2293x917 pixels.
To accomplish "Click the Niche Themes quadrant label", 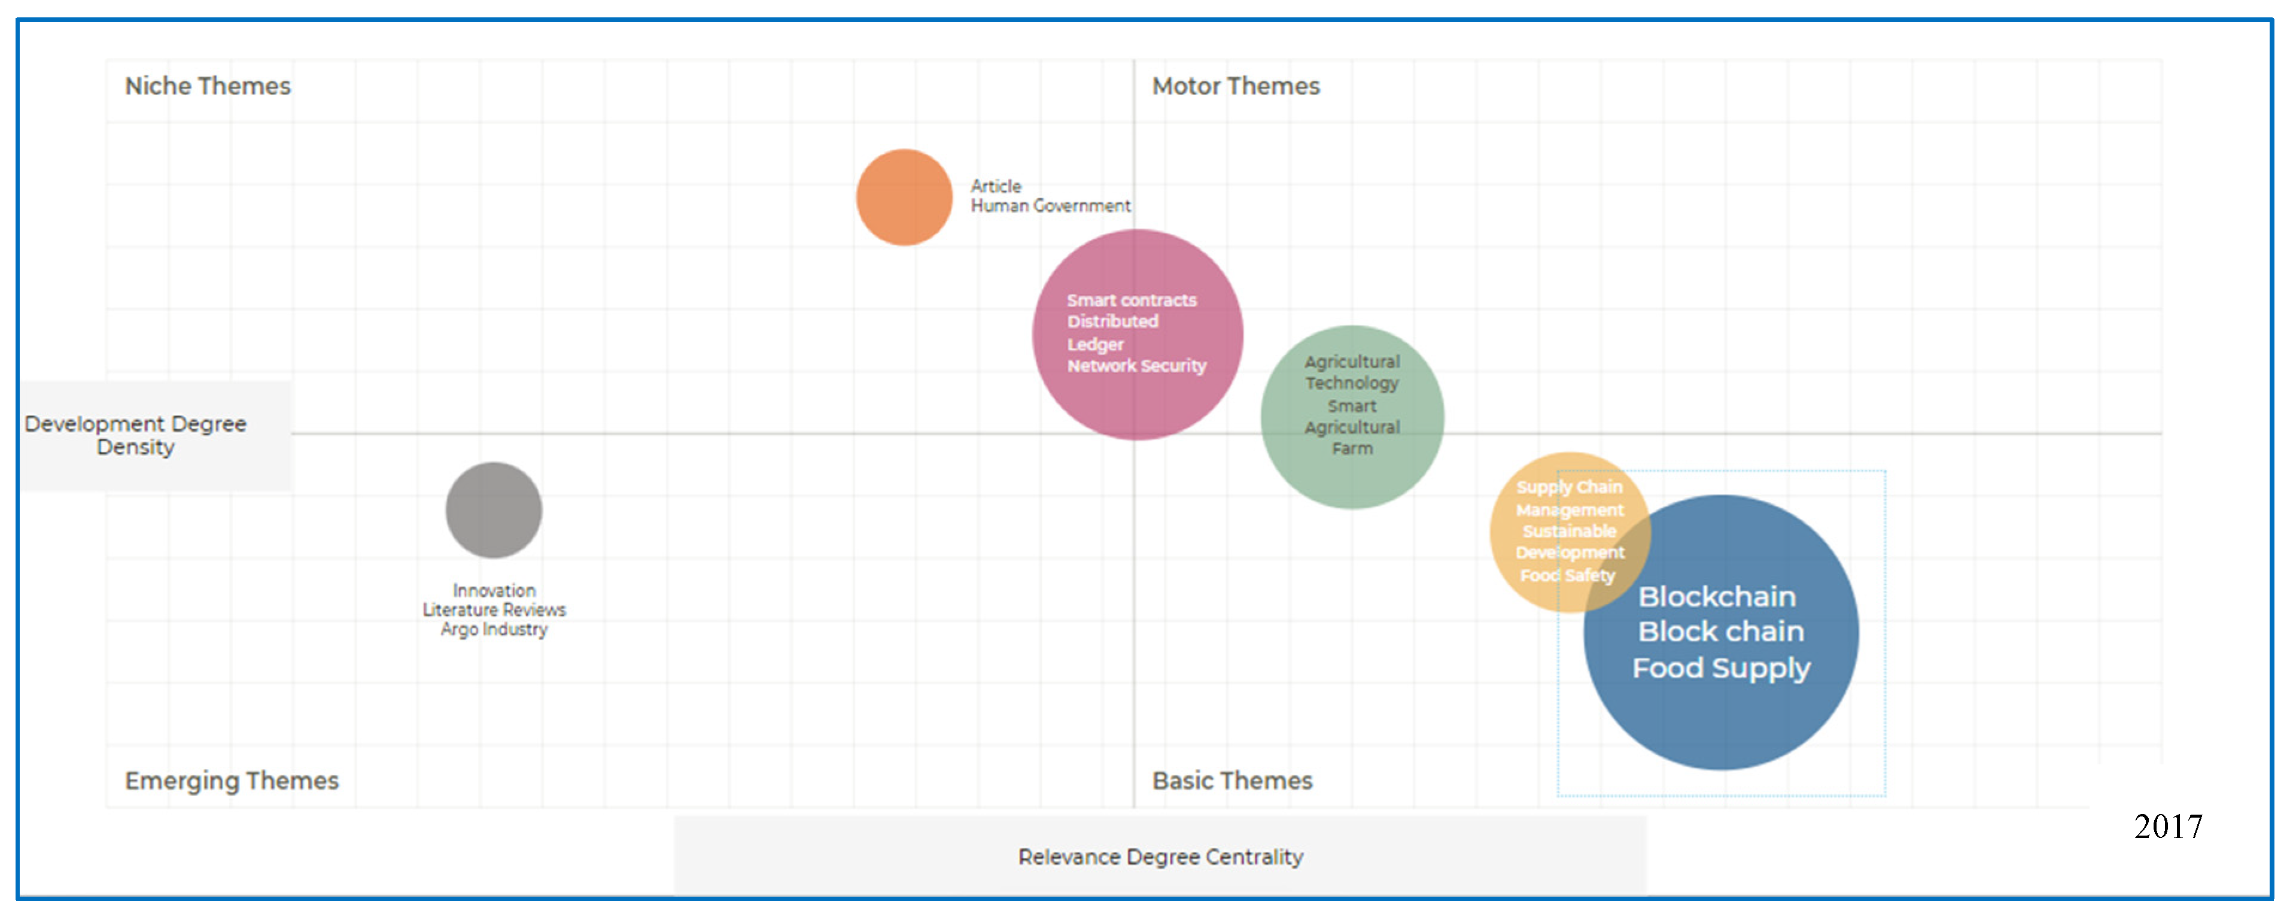I will 208,86.
